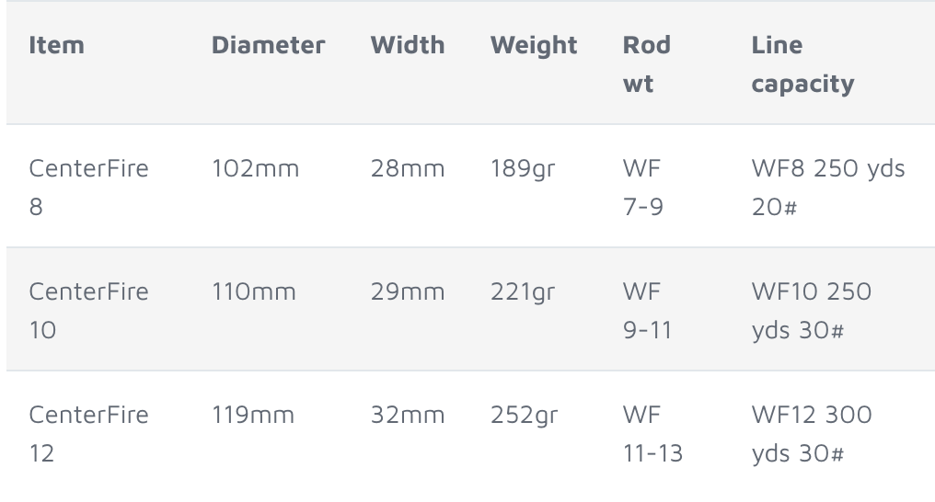Click the CenterFire 10 item cell
Viewport: 935px width, 502px height.
[89, 310]
